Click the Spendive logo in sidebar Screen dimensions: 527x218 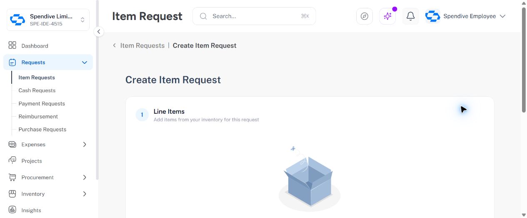click(17, 20)
